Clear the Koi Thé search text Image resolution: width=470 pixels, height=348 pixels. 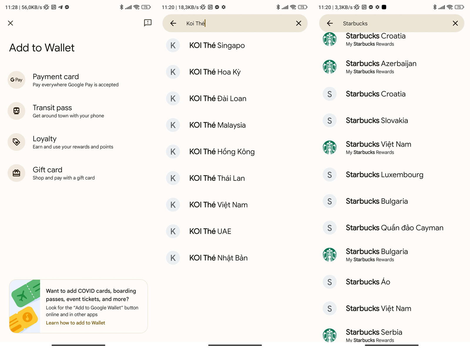coord(298,23)
